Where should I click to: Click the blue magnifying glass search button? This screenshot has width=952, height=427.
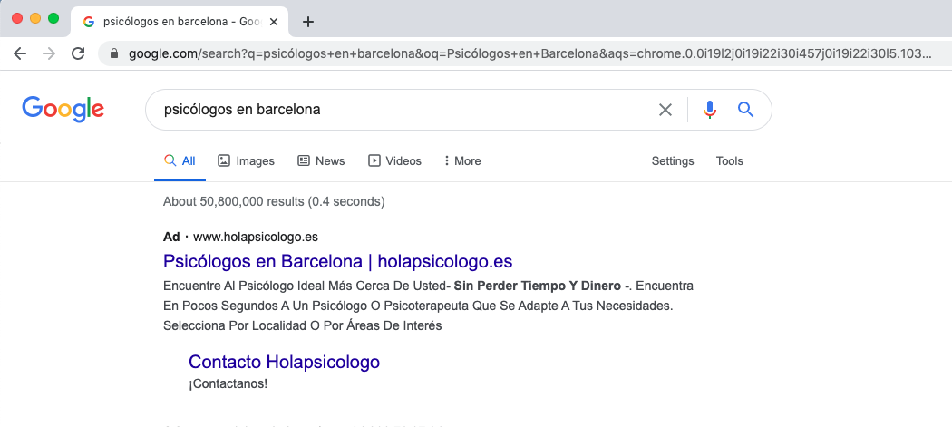pyautogui.click(x=745, y=110)
